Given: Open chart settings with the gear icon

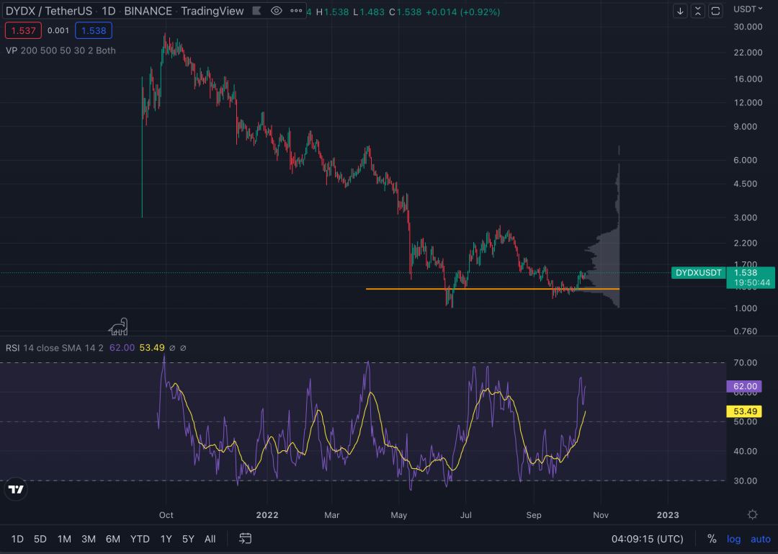Looking at the screenshot, I should (752, 515).
